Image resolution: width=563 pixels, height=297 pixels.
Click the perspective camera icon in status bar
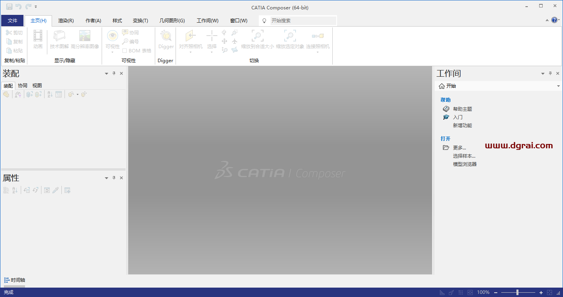pos(451,292)
